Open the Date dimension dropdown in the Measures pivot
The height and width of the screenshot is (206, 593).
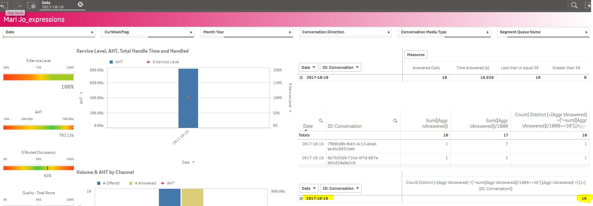(x=309, y=67)
